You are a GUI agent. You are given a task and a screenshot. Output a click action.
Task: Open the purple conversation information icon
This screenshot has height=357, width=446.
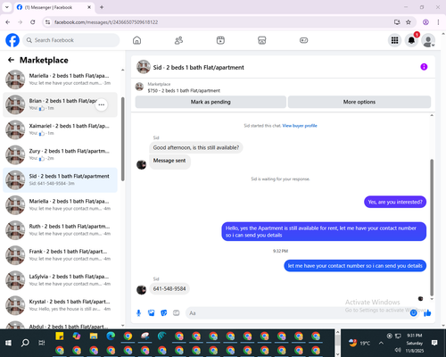[424, 67]
